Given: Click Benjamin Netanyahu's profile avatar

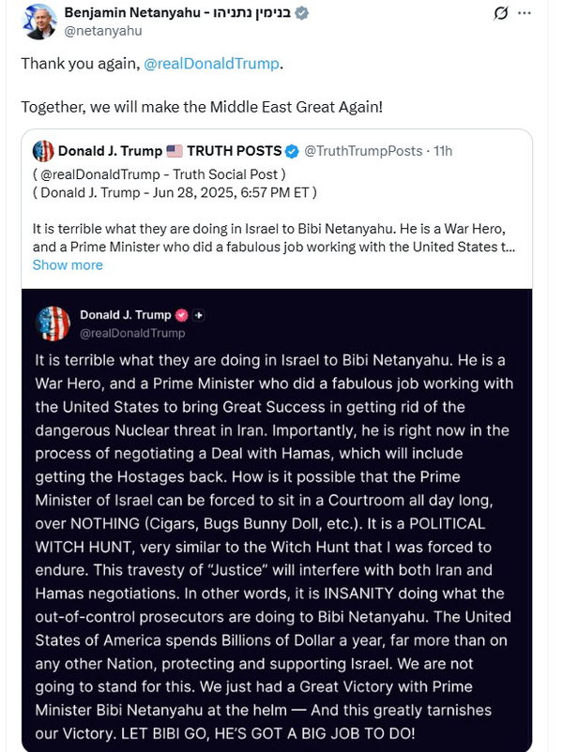Looking at the screenshot, I should (38, 22).
